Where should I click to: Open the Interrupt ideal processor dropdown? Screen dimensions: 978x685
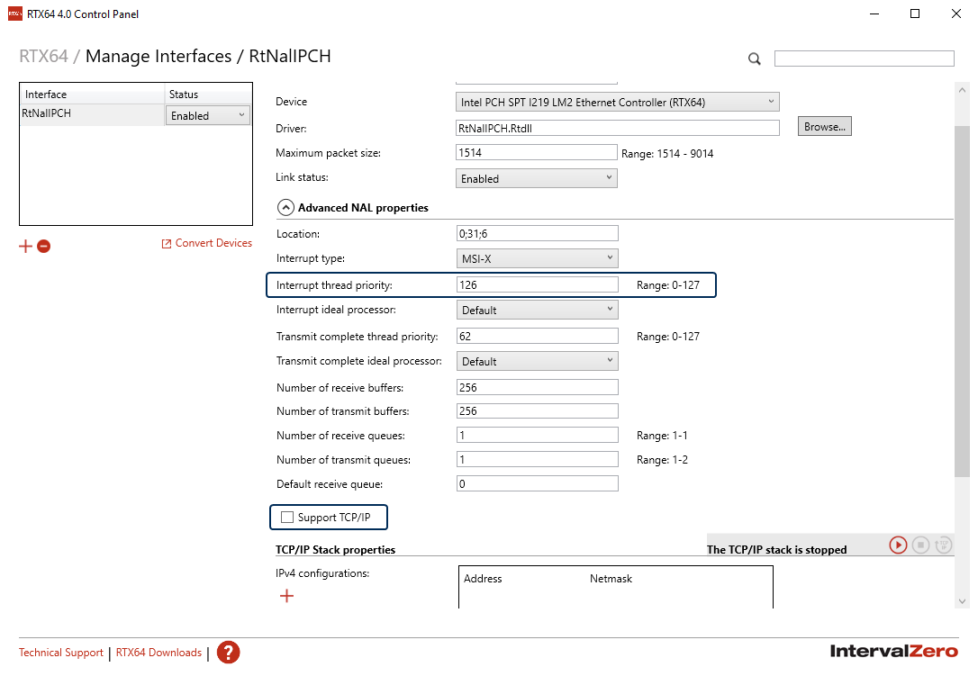(537, 310)
